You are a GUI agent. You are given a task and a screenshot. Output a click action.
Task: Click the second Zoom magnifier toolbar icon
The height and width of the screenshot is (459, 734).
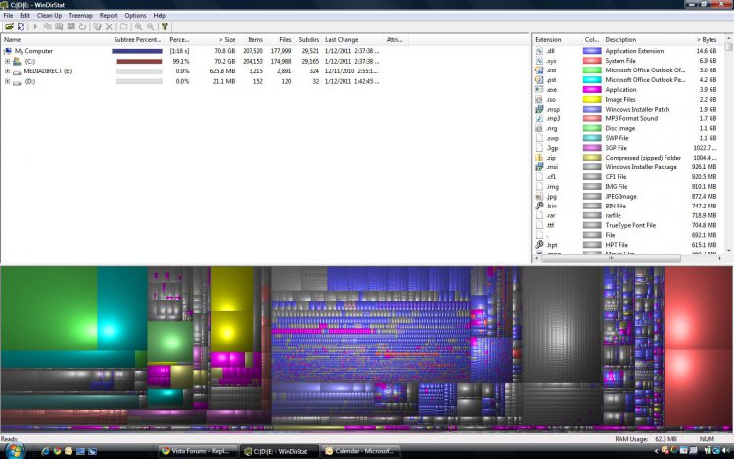[151, 27]
